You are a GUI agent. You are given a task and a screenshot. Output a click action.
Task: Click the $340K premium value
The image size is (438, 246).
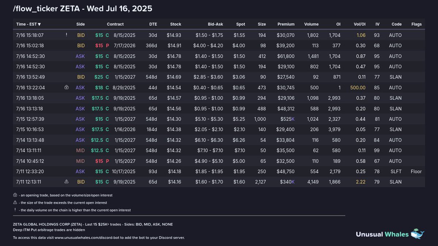287,182
